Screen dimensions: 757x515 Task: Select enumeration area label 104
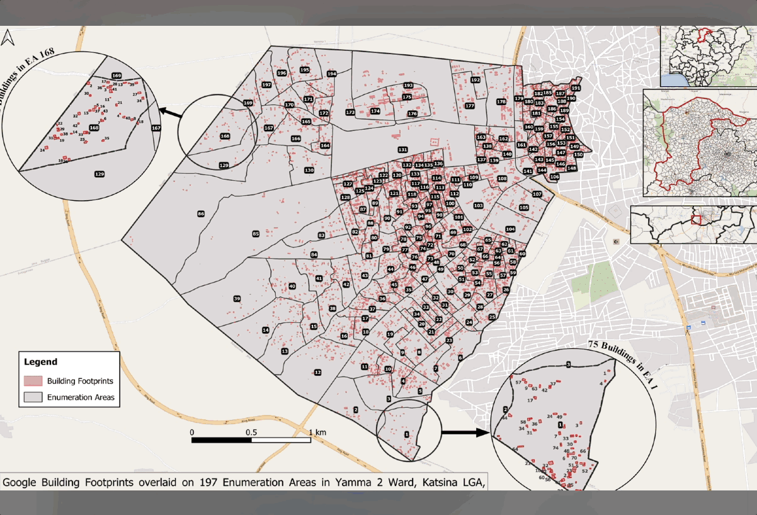click(510, 229)
